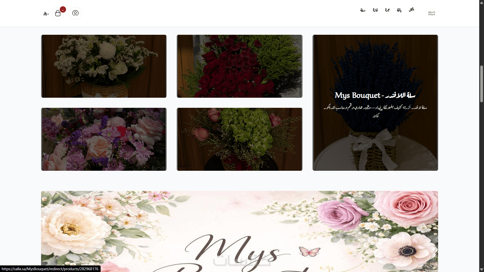Image resolution: width=484 pixels, height=272 pixels.
Task: Click the Mys Bouquet logo
Action: pyautogui.click(x=432, y=13)
